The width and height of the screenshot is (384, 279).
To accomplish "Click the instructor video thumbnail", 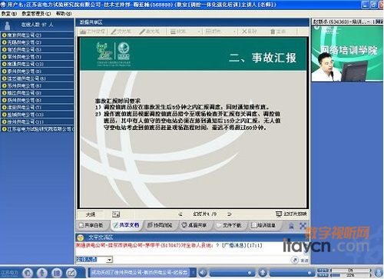I will (x=347, y=54).
